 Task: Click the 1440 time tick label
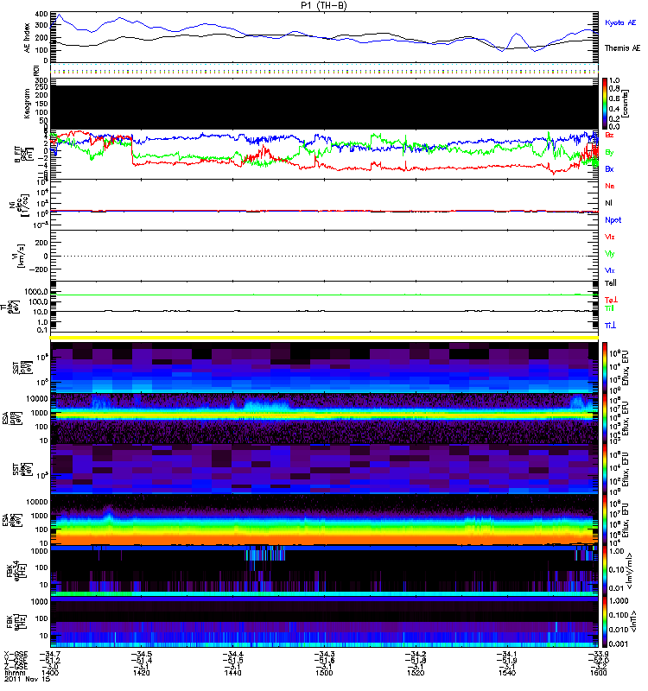[232, 673]
